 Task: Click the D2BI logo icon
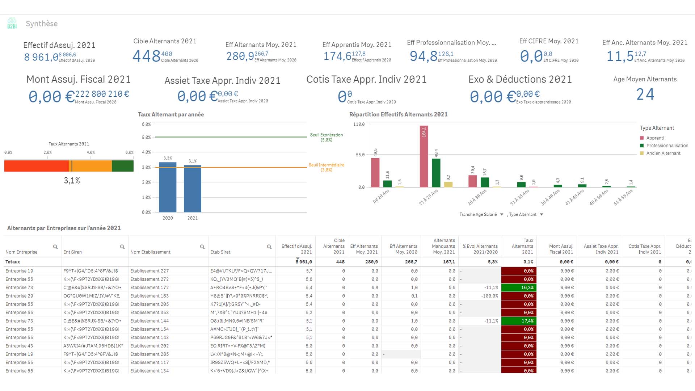coord(12,23)
